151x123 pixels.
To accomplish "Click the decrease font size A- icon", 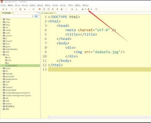I will tap(76, 9).
